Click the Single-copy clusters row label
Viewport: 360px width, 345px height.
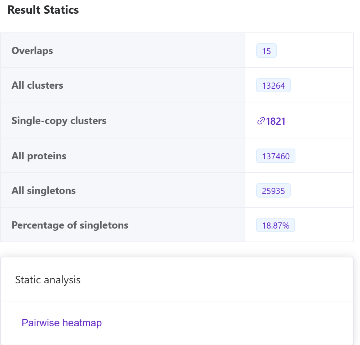click(59, 120)
